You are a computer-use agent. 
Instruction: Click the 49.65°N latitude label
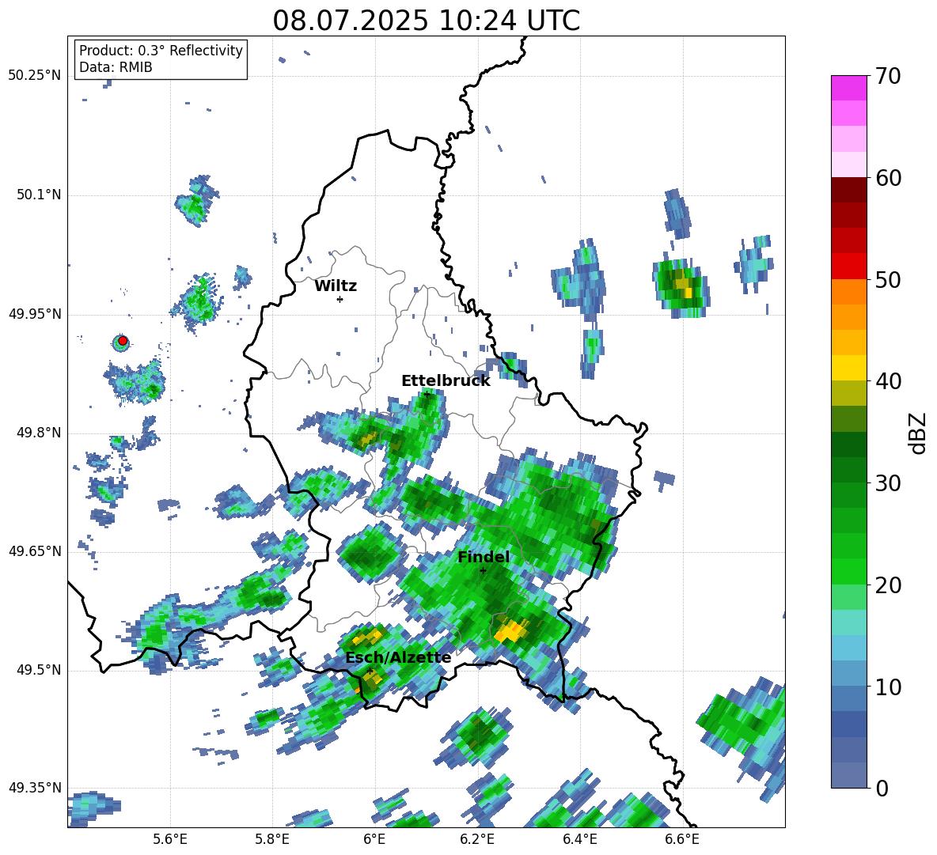34,551
